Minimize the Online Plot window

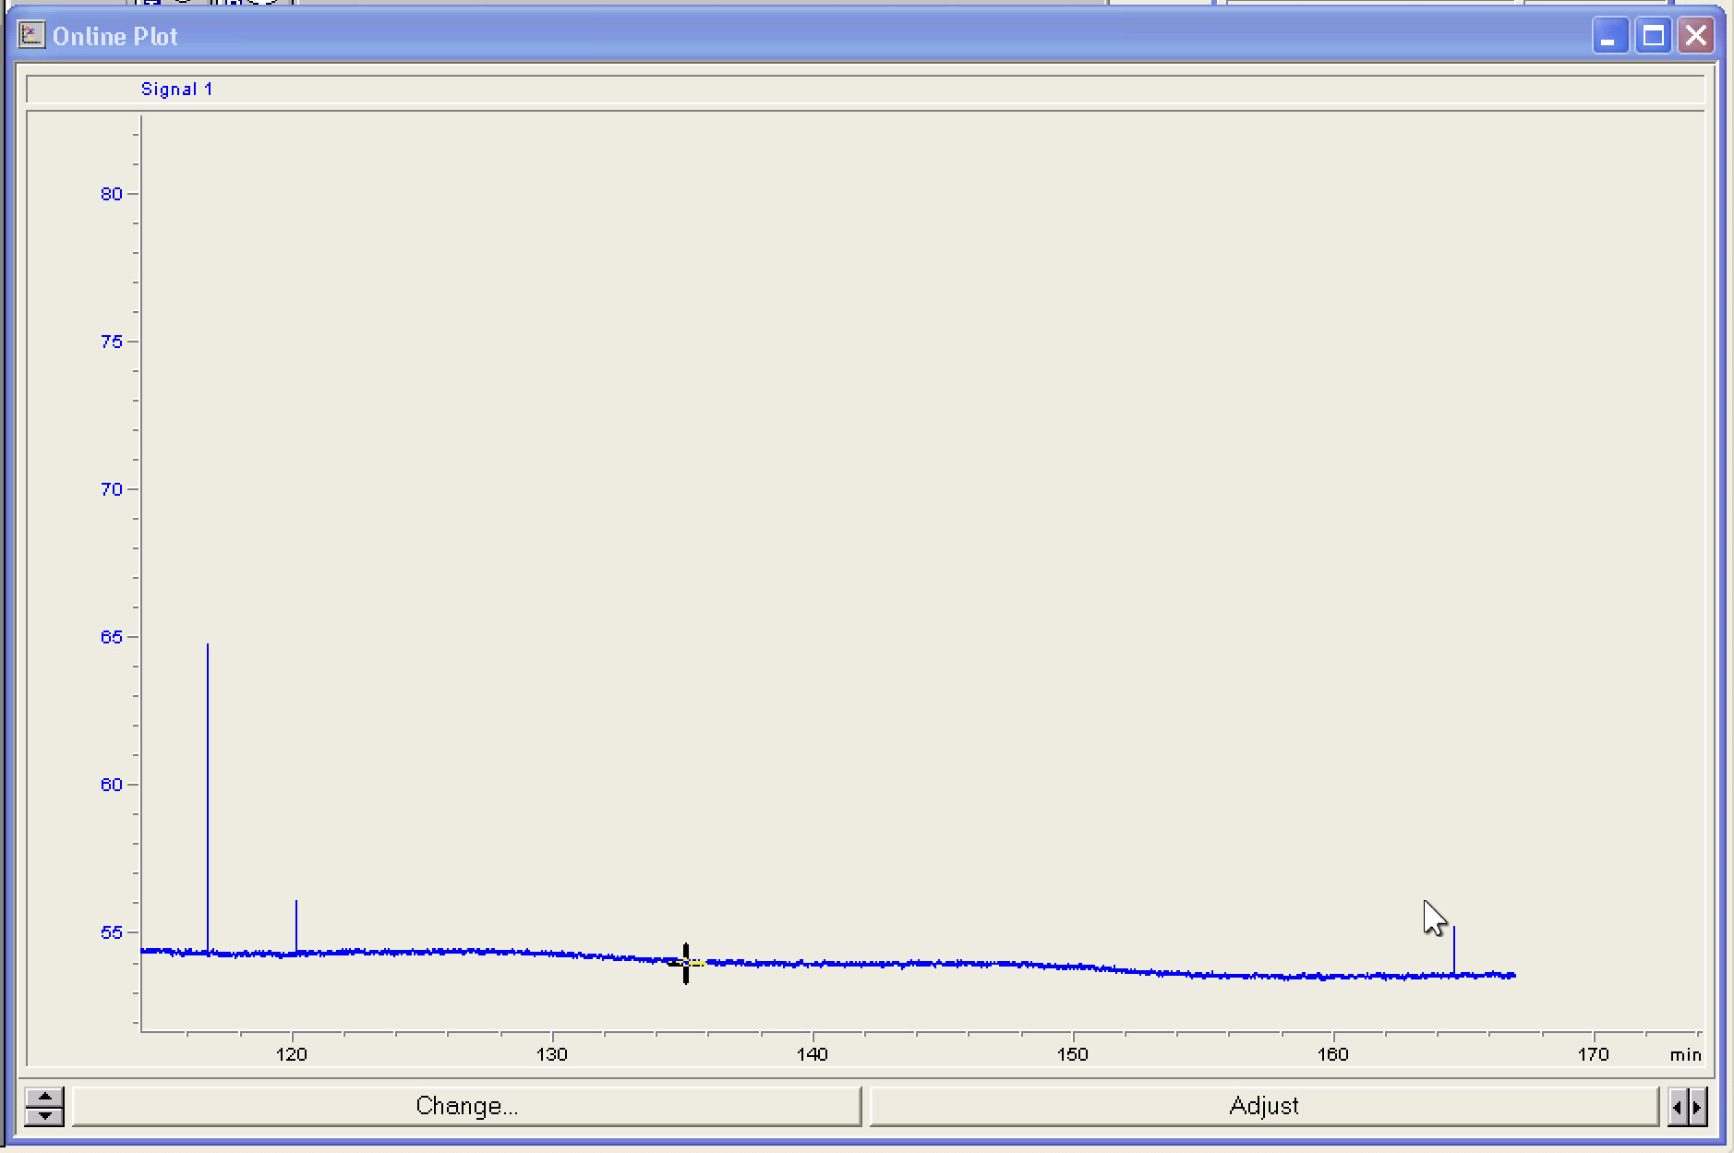coord(1610,36)
